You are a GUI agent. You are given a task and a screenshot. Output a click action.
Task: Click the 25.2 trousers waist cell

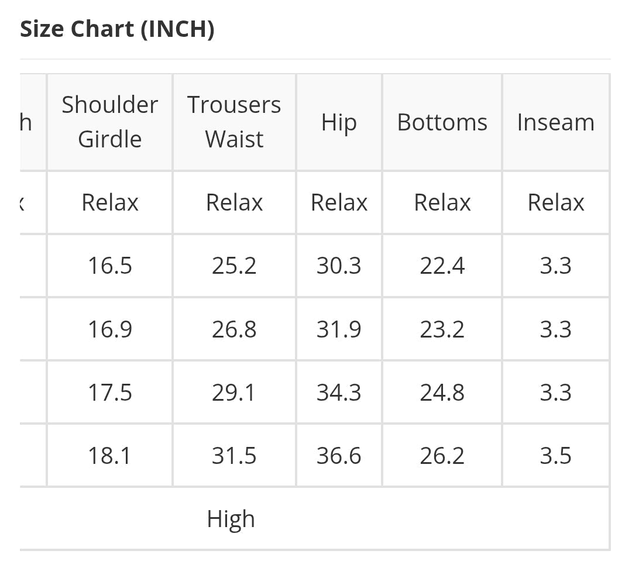click(x=234, y=266)
